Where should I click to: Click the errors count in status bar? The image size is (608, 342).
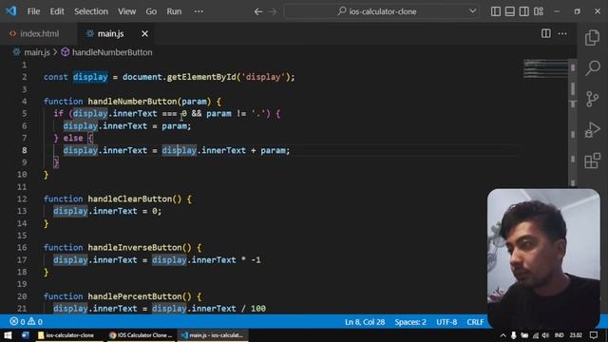[18, 321]
